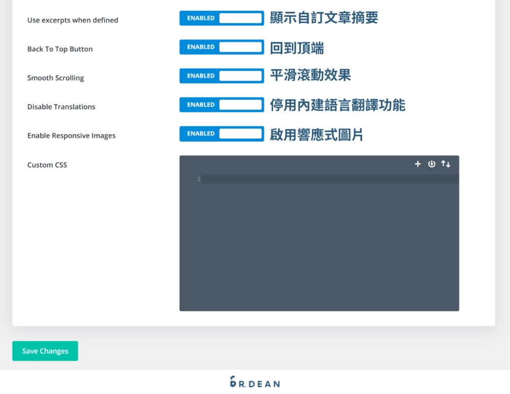Screen dimensions: 510x394
Task: Disable the Smooth Scrolling toggle
Action: (x=221, y=75)
